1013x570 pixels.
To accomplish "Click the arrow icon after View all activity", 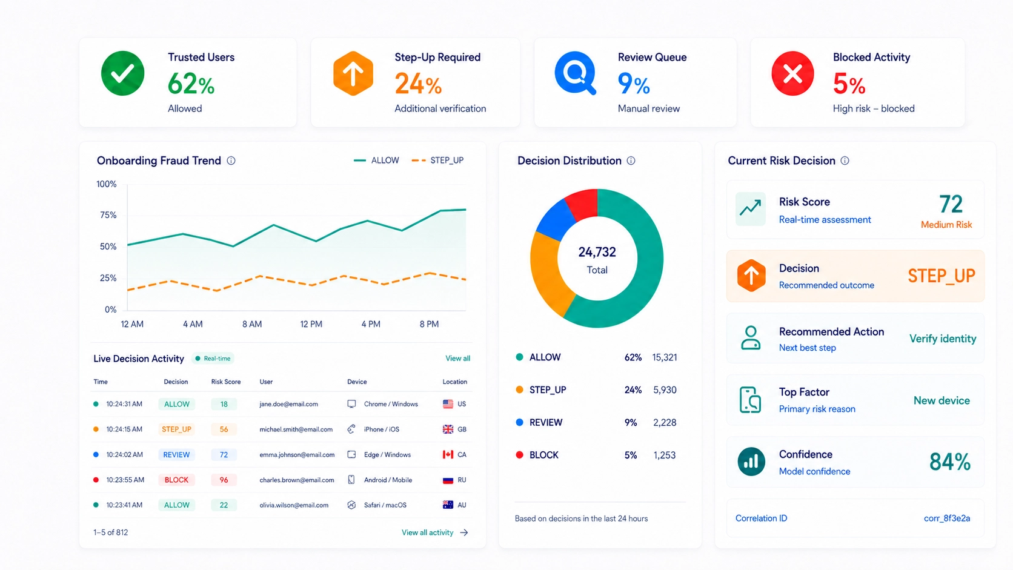I will point(464,532).
